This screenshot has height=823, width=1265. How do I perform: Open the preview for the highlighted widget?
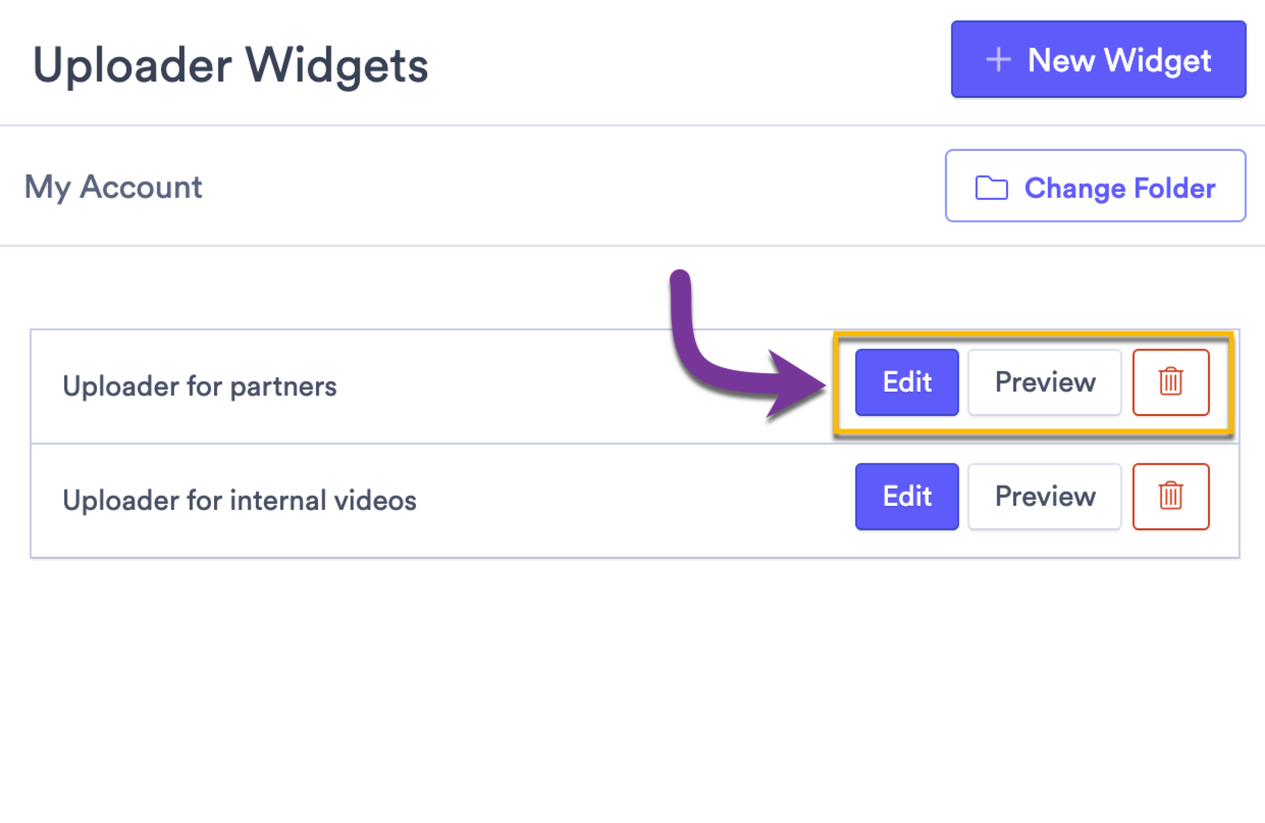point(1044,382)
